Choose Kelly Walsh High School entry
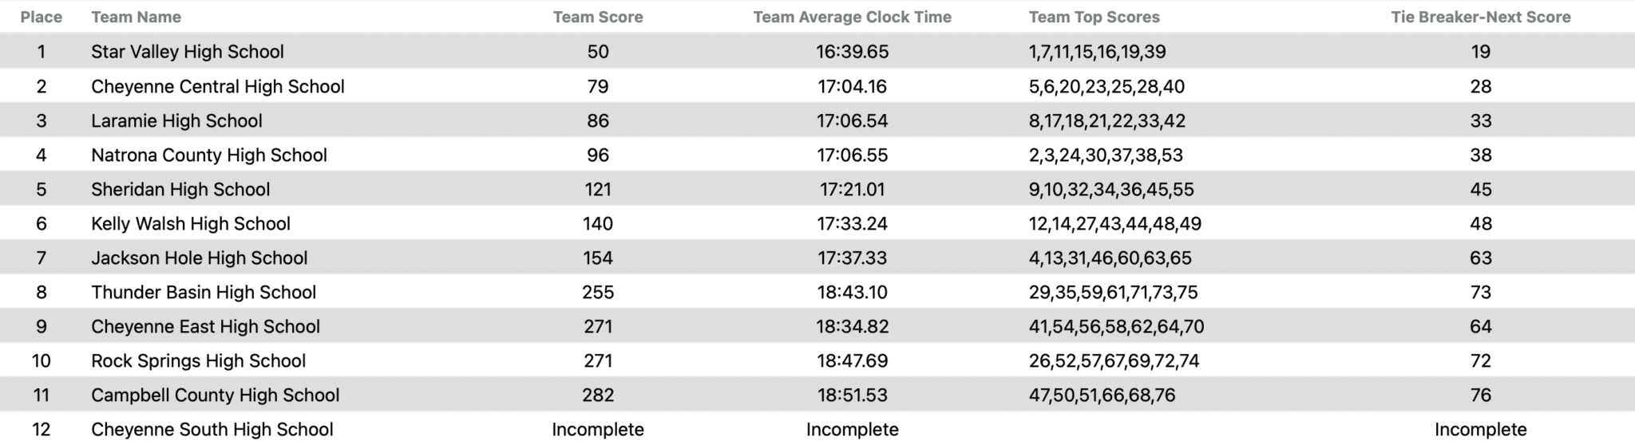This screenshot has height=441, width=1635. point(191,223)
